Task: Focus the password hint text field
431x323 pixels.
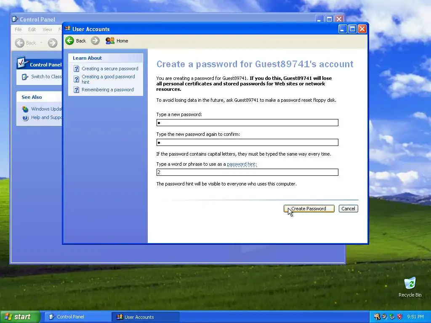Action: coord(247,172)
